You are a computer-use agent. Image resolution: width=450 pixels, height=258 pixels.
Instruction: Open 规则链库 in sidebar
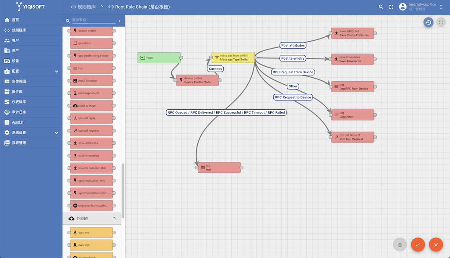31,30
